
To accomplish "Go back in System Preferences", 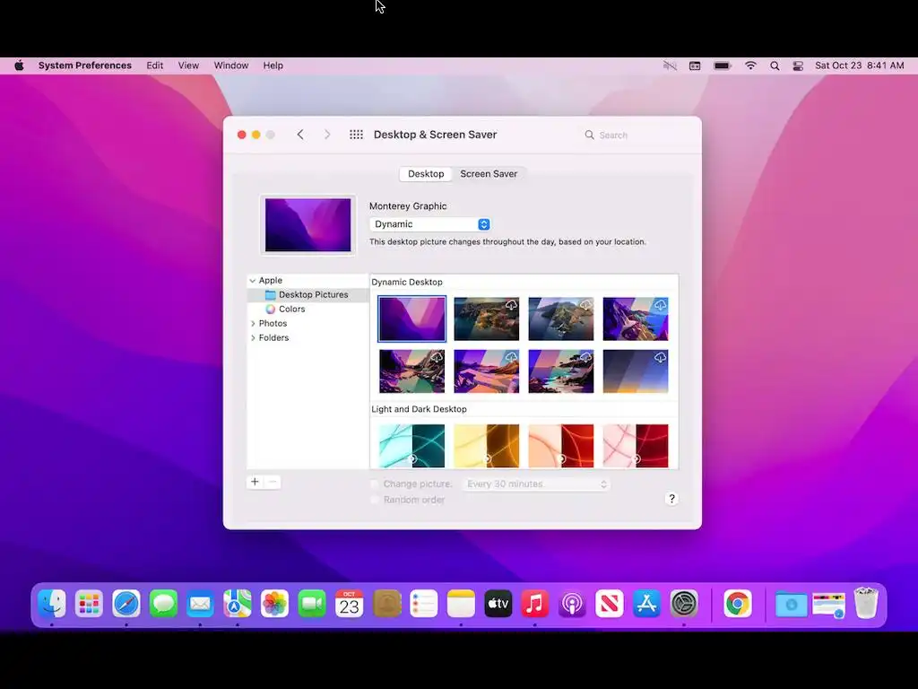I will pyautogui.click(x=300, y=135).
